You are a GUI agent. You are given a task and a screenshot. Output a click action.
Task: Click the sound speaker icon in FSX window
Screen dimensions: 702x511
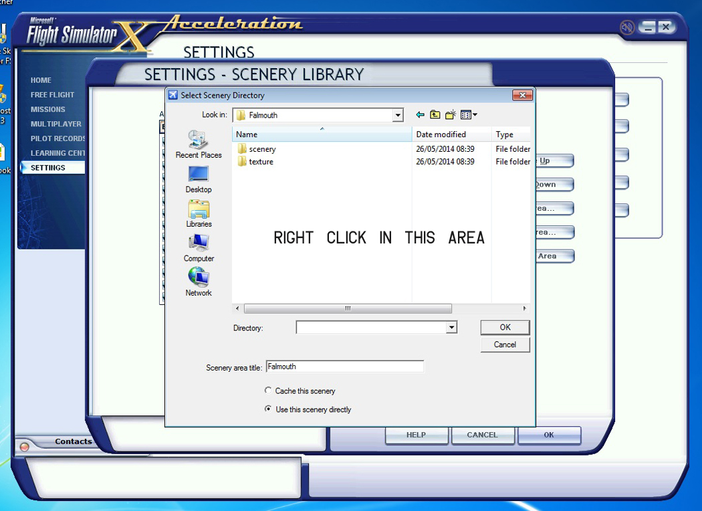click(627, 27)
